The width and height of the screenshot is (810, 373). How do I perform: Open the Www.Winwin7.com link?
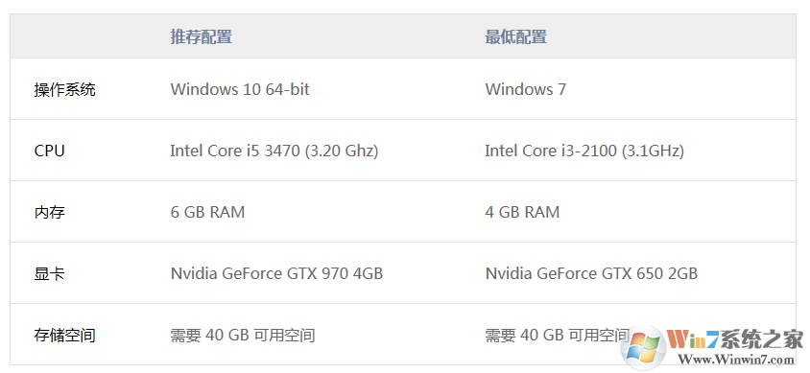coord(735,359)
